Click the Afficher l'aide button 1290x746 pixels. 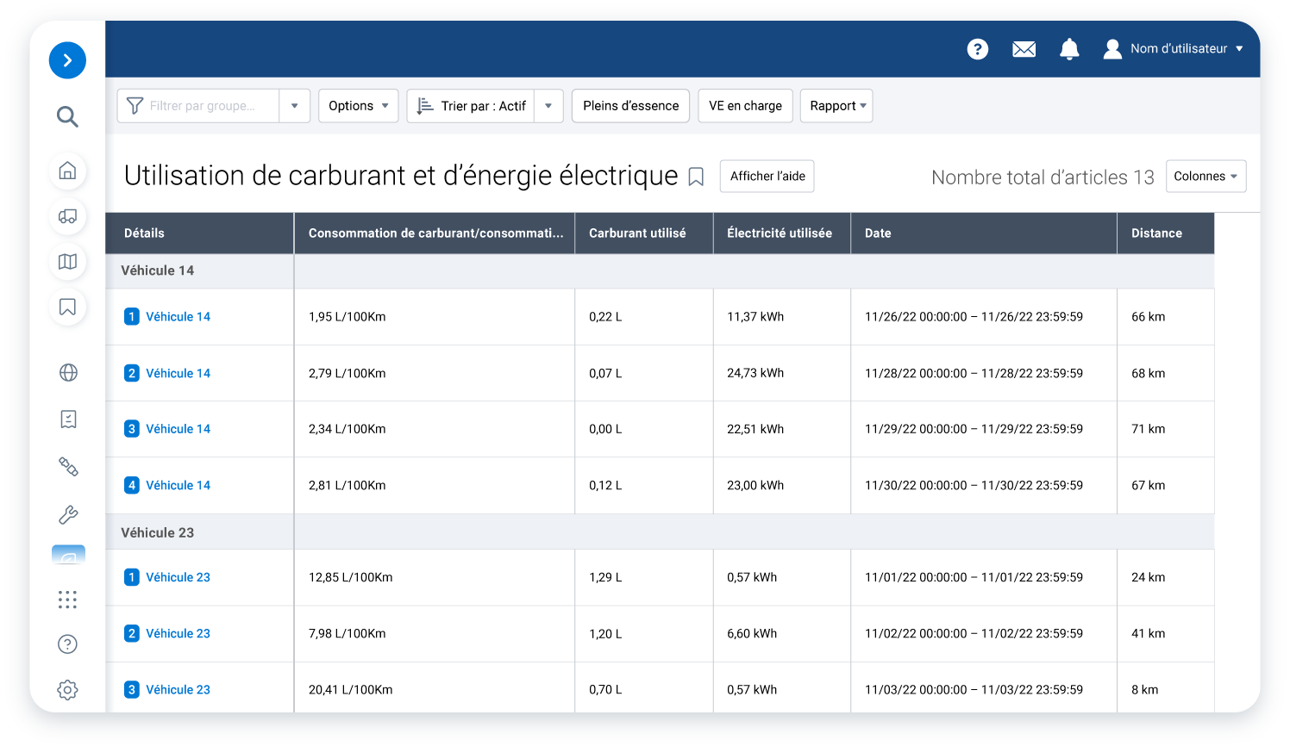point(767,176)
